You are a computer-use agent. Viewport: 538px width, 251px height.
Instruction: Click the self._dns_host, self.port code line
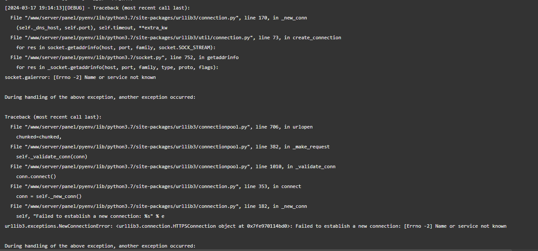92,28
